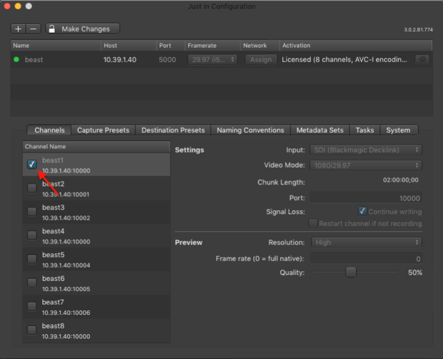This screenshot has height=359, width=443.
Task: Click the Activation column header
Action: point(356,45)
